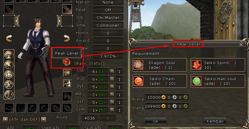Expand the left equipment slot arrow

[x=16, y=21]
